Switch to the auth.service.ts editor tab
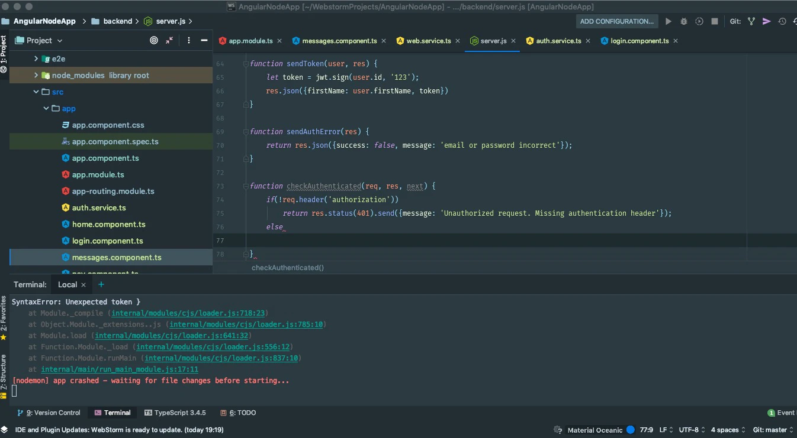The image size is (797, 438). click(558, 41)
